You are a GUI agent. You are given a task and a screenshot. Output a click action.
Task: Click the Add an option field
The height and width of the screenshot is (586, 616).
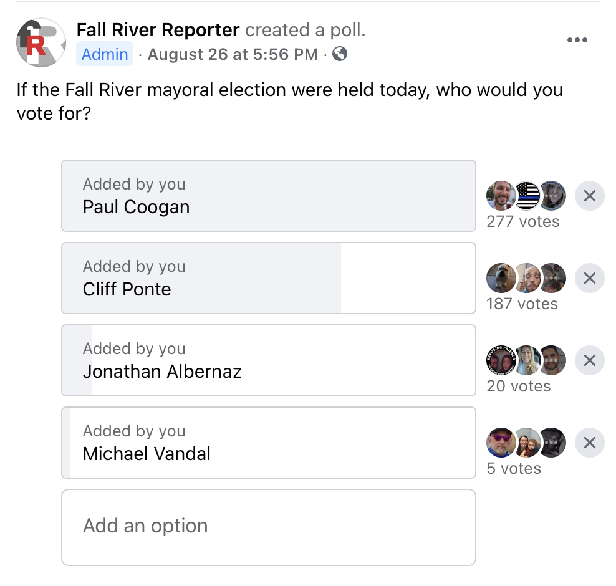click(x=269, y=527)
